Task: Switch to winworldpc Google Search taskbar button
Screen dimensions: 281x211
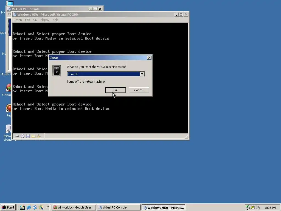Action: coord(74,207)
